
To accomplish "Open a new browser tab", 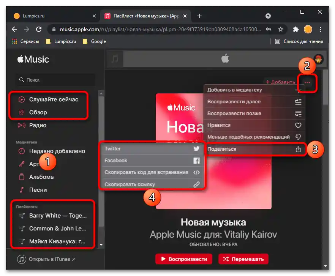I will pyautogui.click(x=199, y=16).
